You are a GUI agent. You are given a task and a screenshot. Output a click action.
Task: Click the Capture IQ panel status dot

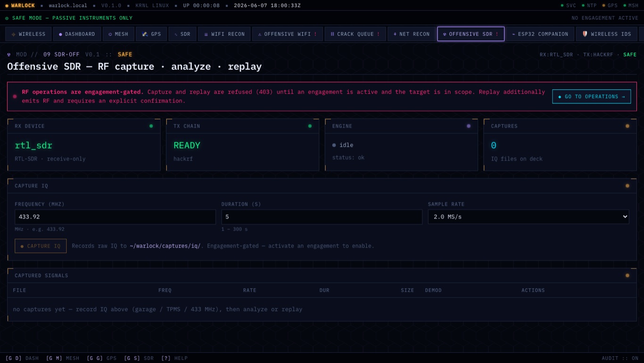tap(627, 186)
